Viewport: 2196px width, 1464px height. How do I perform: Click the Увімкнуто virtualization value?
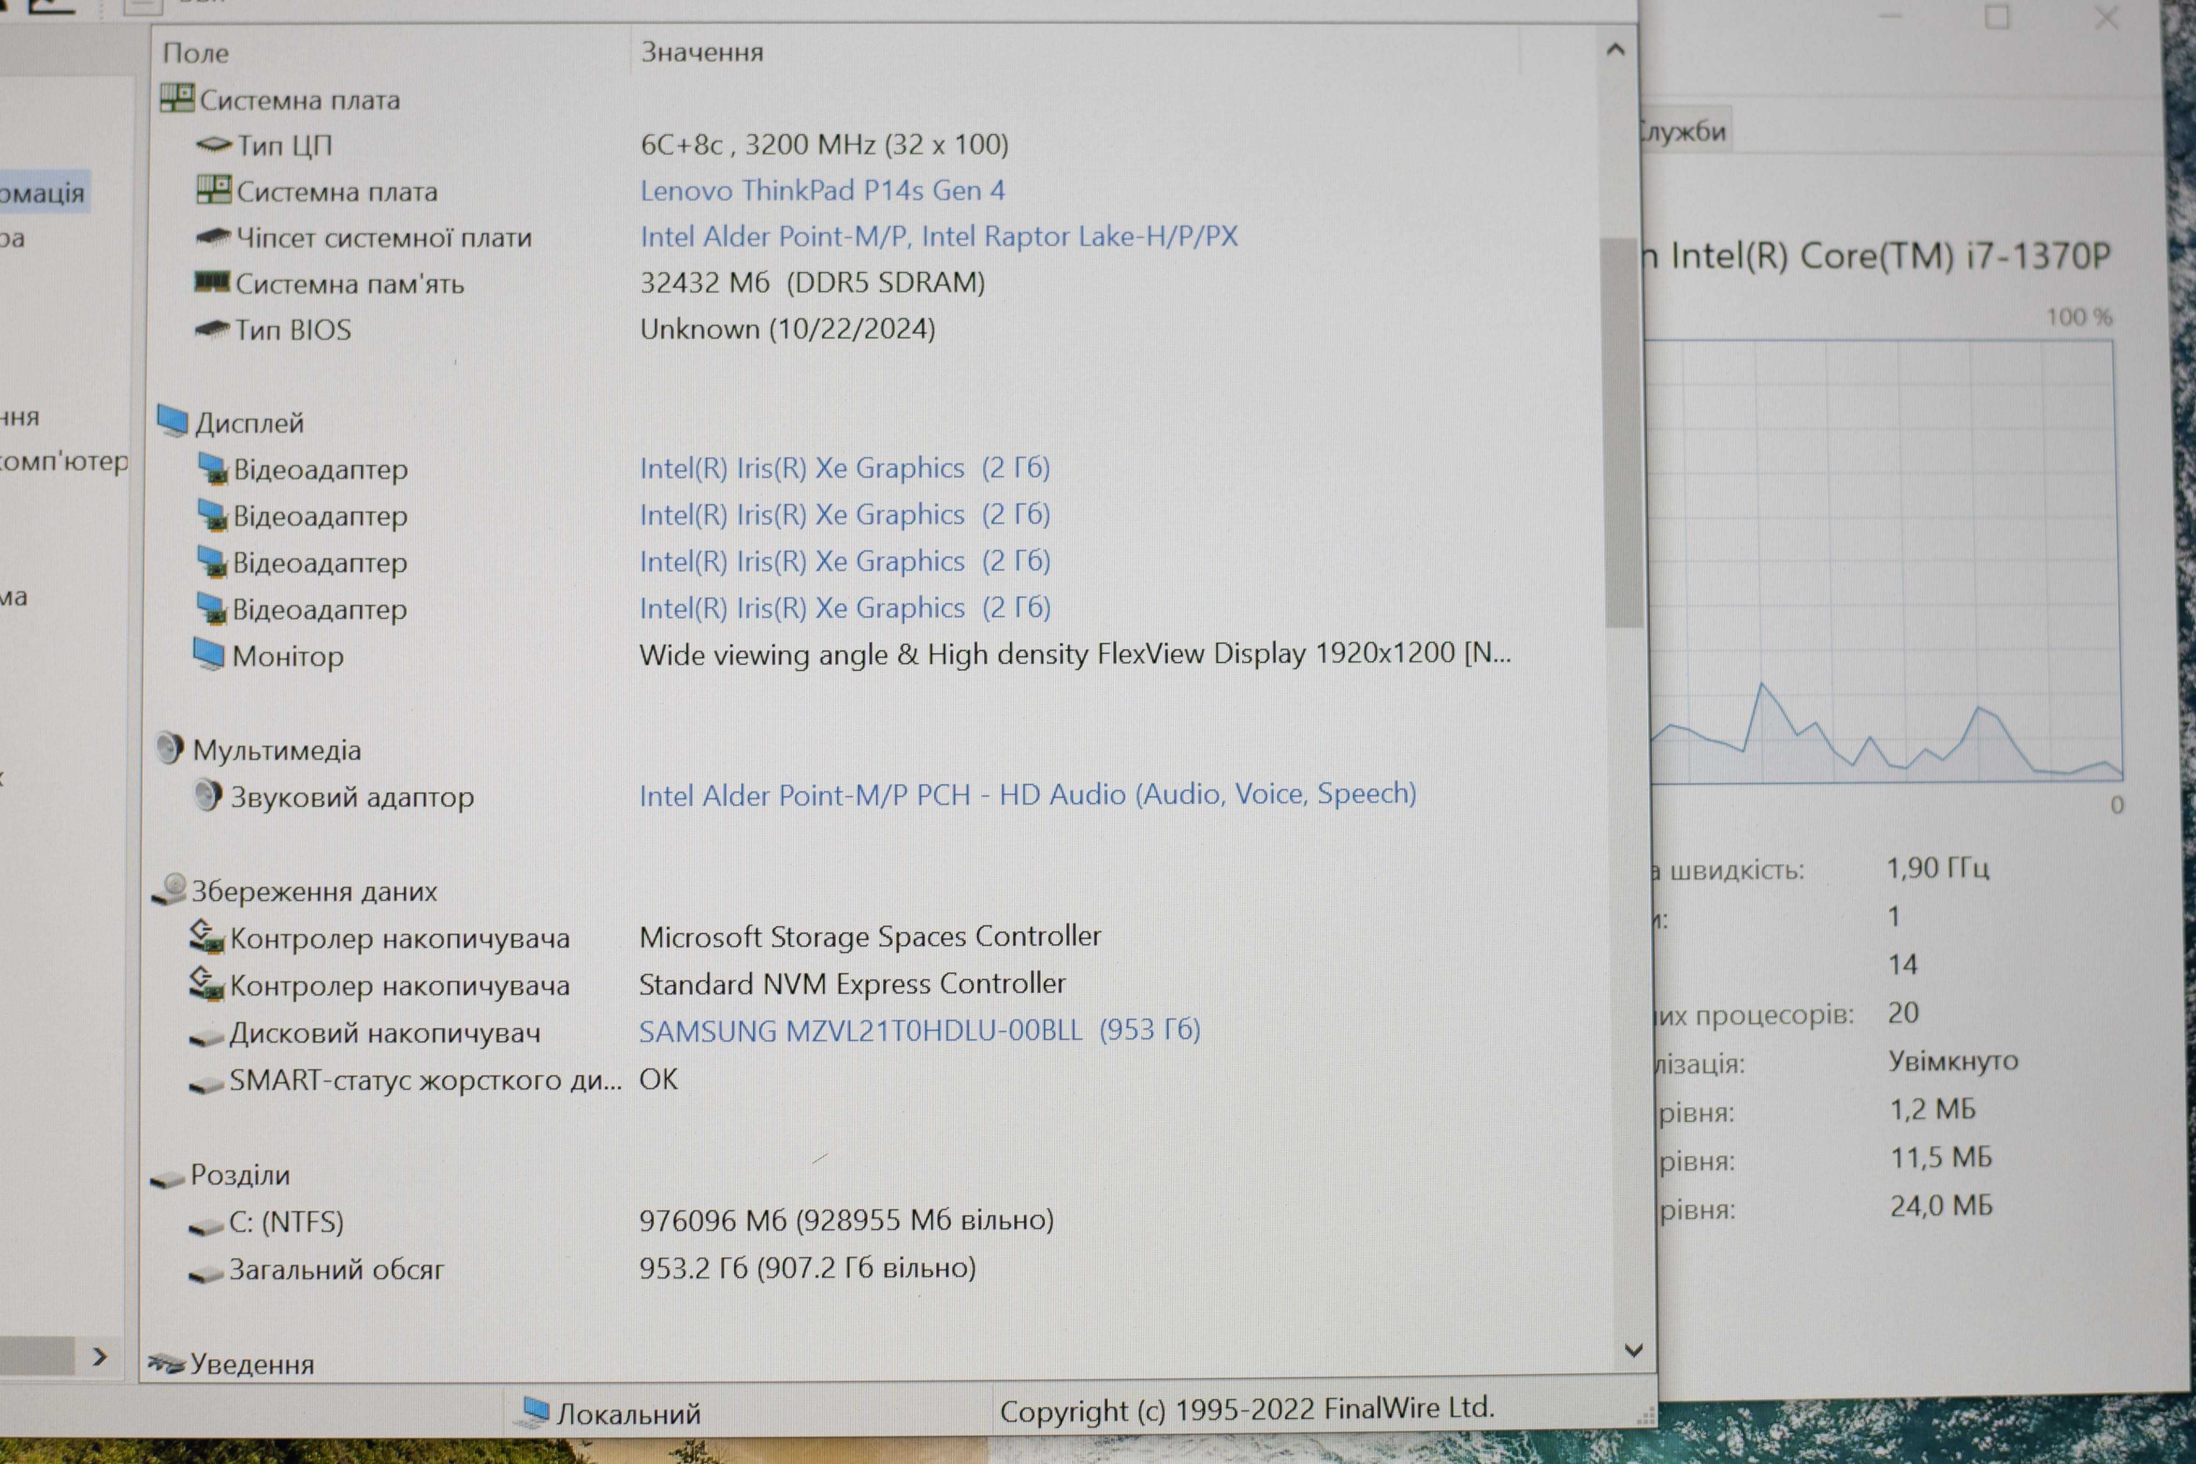1952,1061
